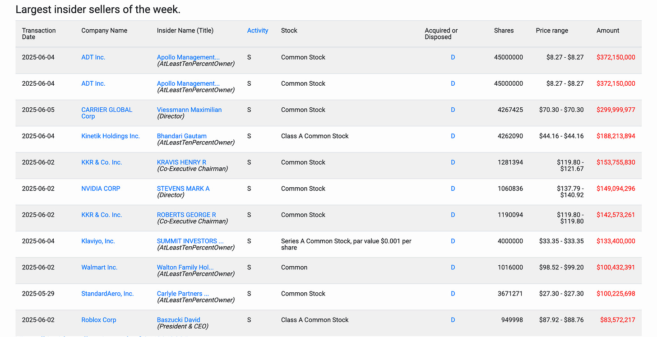Select the Insider Name (Title) header
Viewport: 657px width, 337px height.
pos(185,31)
